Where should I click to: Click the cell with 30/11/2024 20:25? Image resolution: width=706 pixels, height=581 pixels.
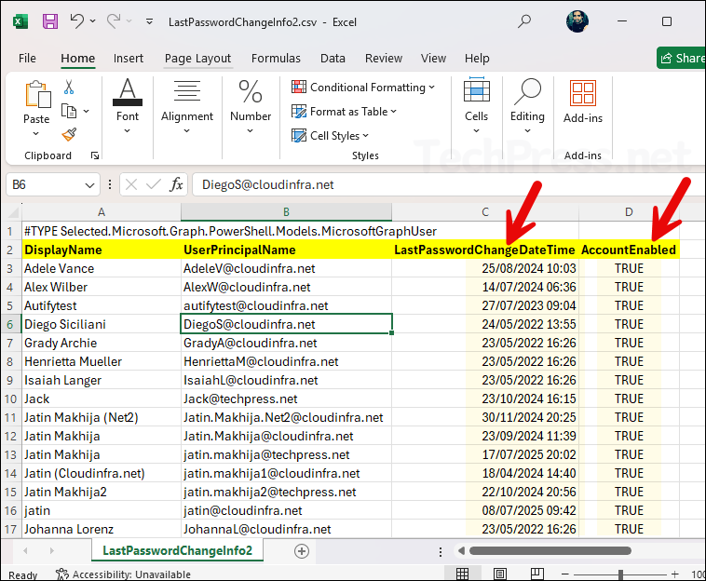485,418
